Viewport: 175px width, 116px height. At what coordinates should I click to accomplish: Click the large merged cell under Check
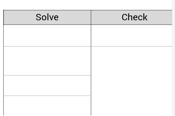tap(132, 81)
